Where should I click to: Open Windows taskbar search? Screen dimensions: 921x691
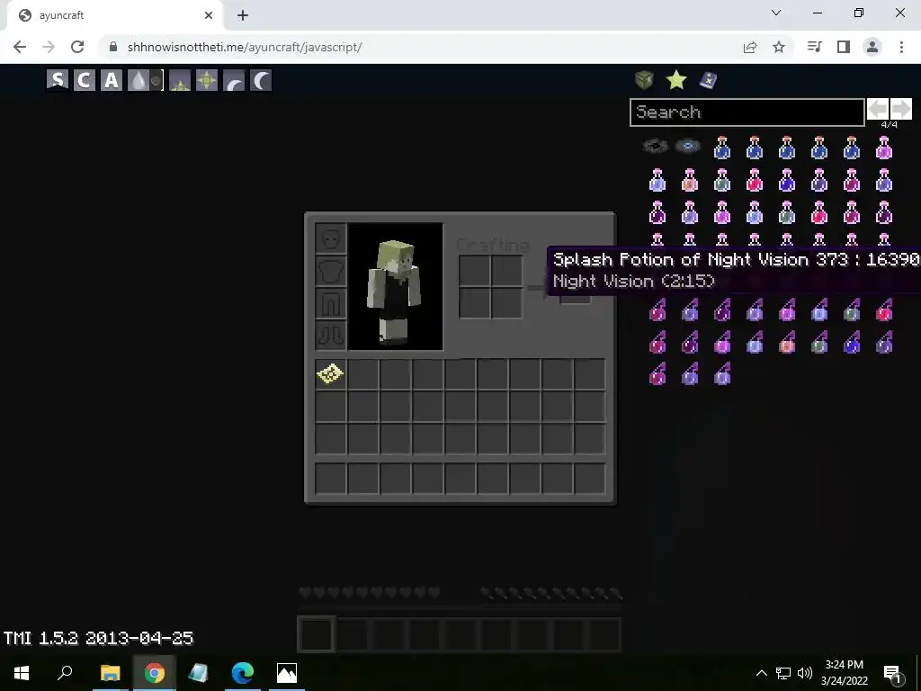[65, 673]
